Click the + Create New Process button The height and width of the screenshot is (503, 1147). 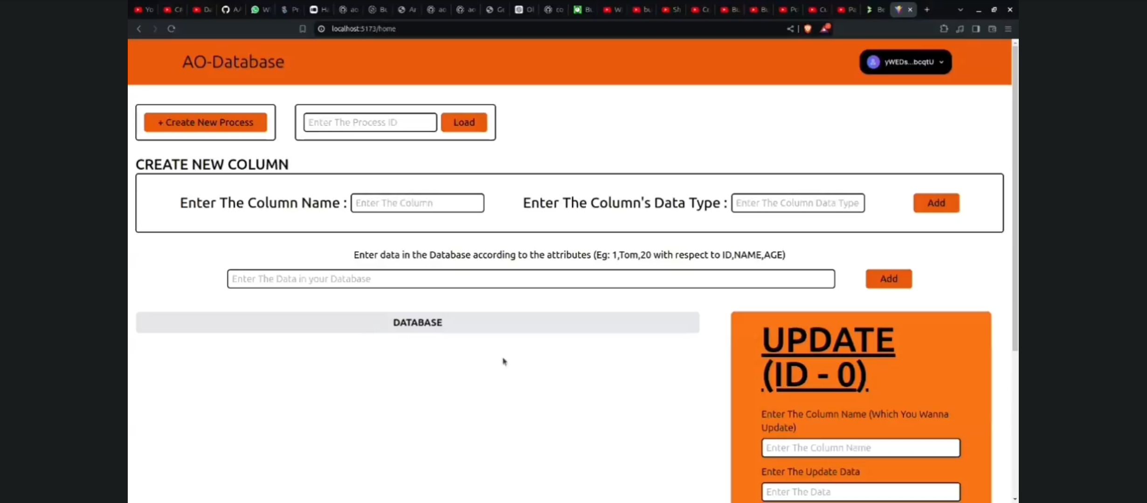click(205, 122)
